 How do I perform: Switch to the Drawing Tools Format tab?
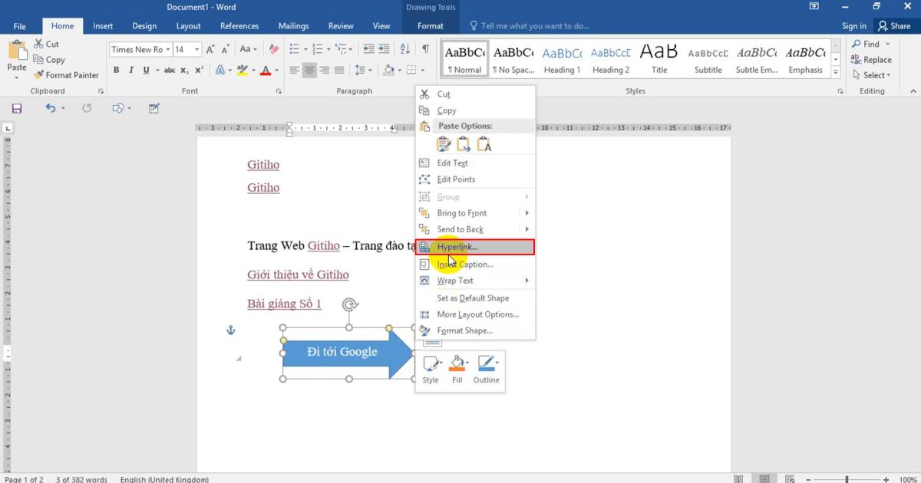[x=431, y=25]
